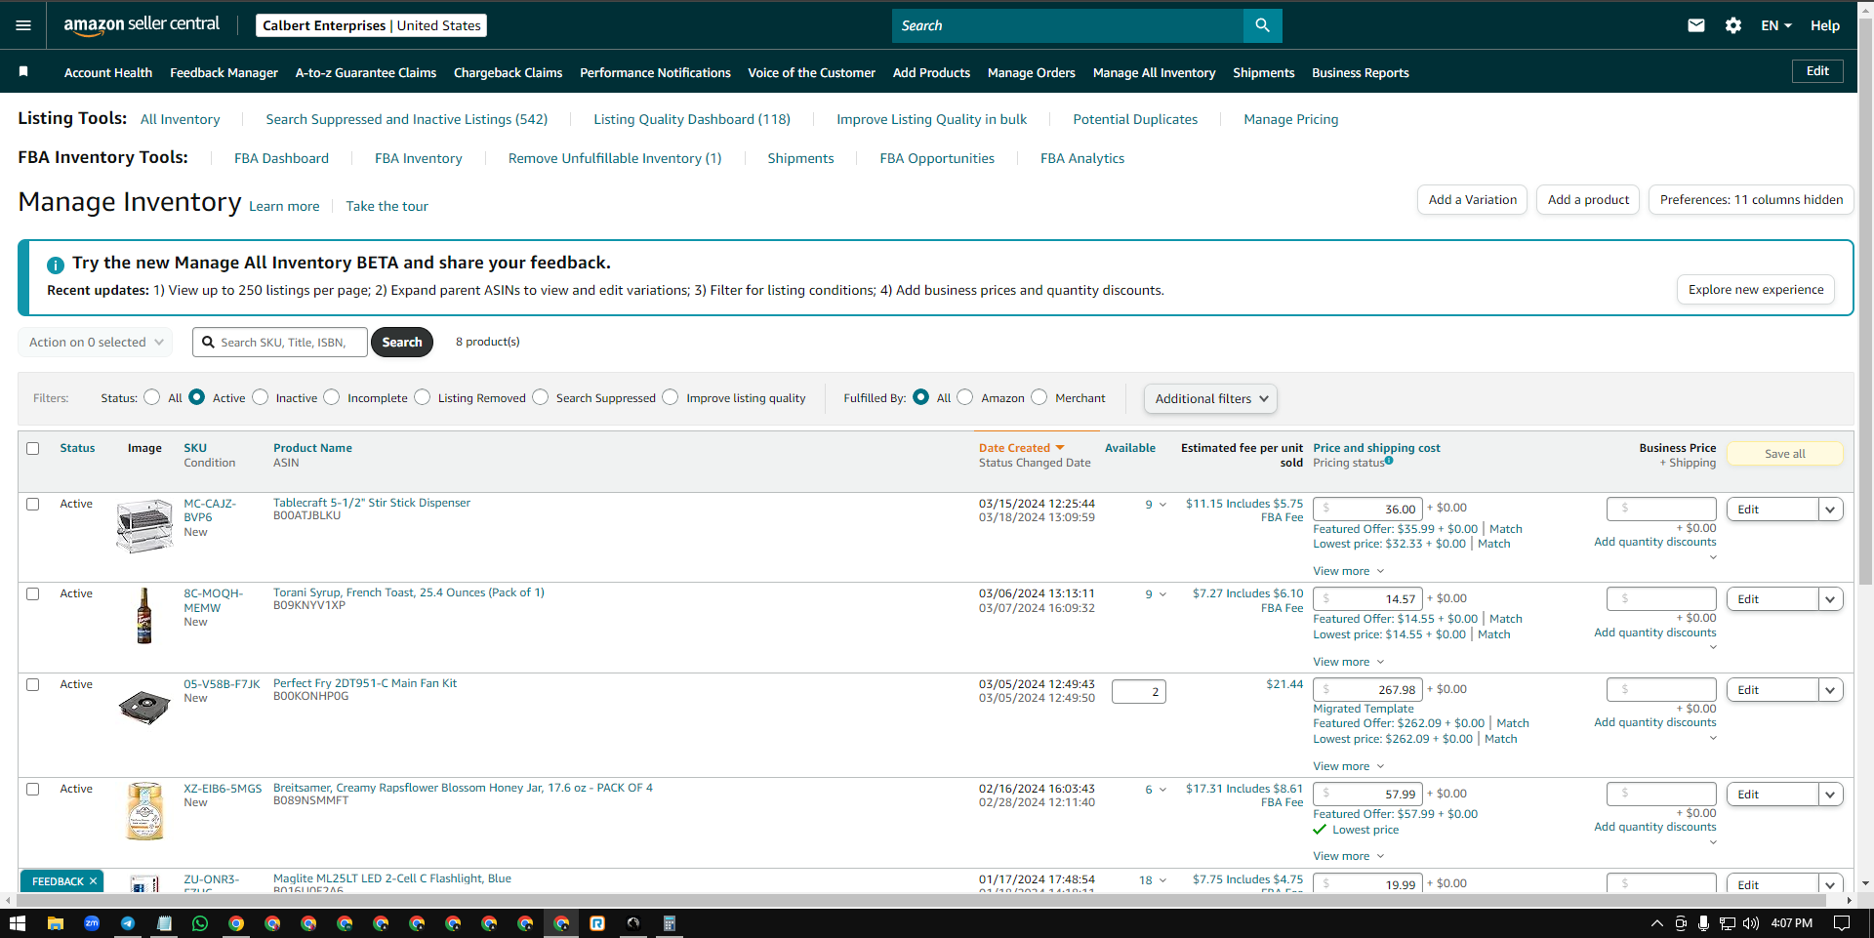Open the volume speaker tray icon
This screenshot has width=1874, height=938.
[1751, 923]
